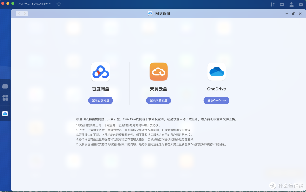
Task: Close the 网盘备份 window
Action: [x=300, y=14]
